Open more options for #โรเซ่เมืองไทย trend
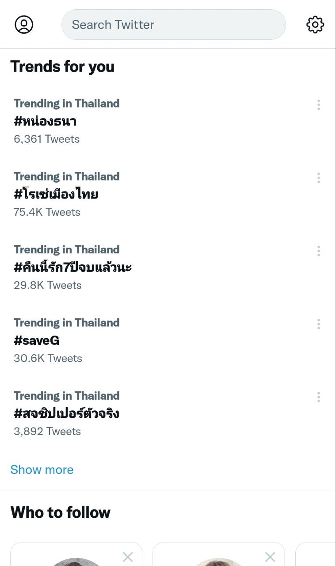 click(318, 178)
